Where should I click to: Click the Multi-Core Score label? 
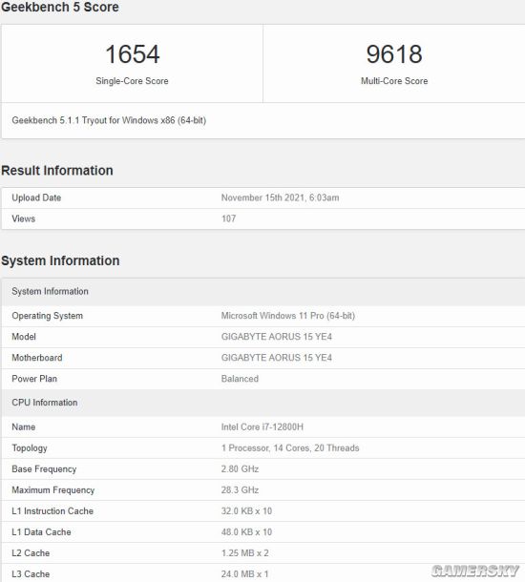[394, 81]
